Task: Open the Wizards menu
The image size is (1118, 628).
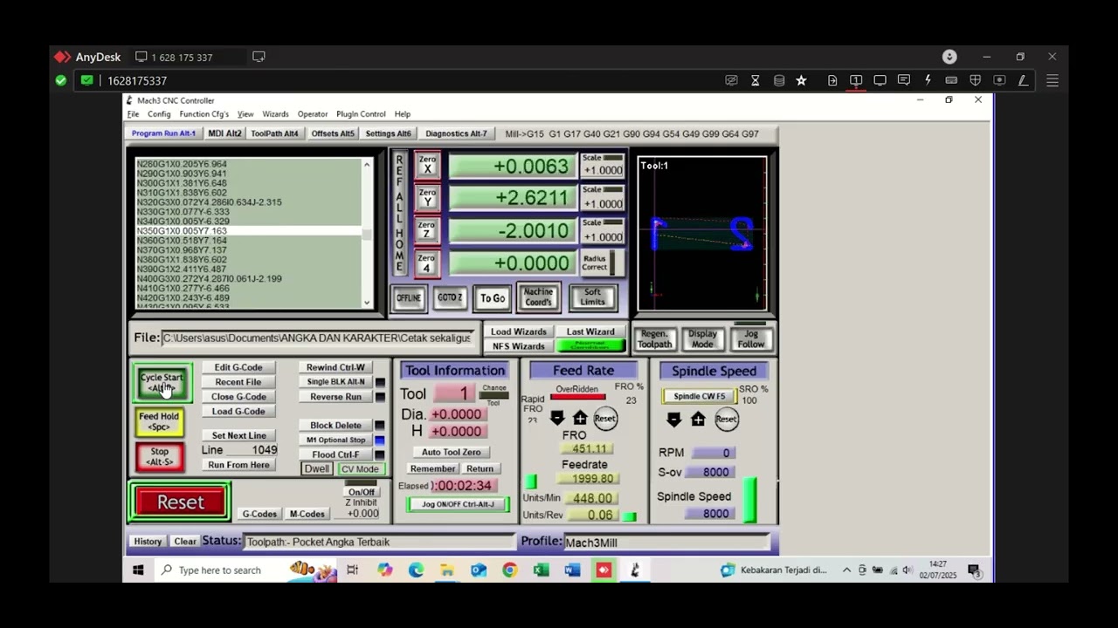Action: point(275,114)
